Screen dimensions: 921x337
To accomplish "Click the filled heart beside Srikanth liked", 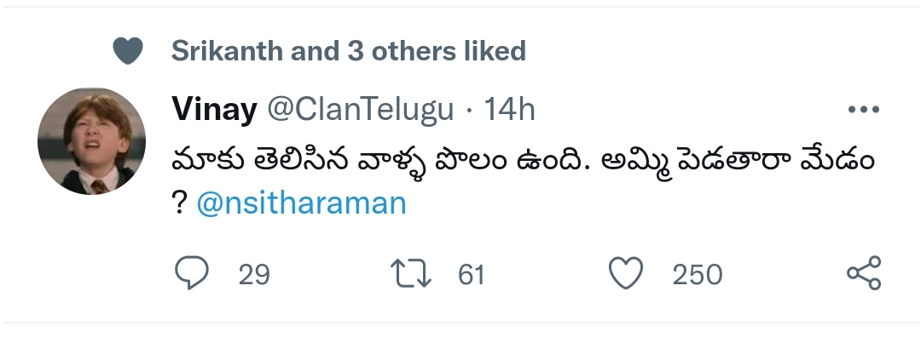I will pos(128,50).
